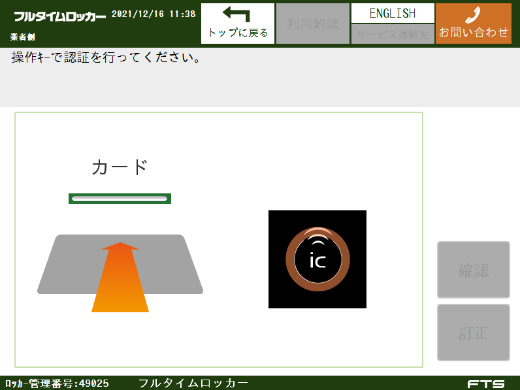
Task: Click the green card slot graphic
Action: click(120, 199)
